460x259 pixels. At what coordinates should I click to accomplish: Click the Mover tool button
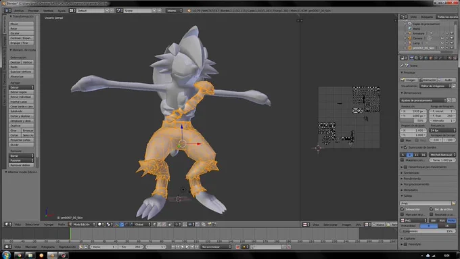click(x=21, y=24)
